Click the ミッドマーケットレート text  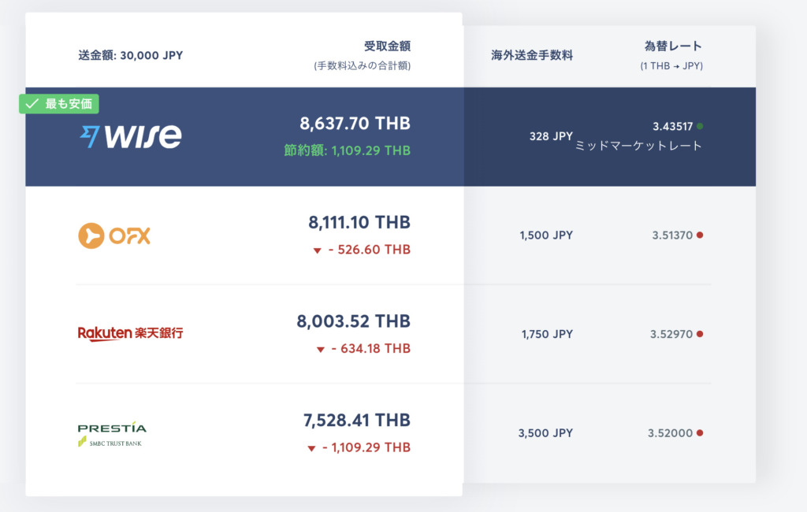[638, 146]
